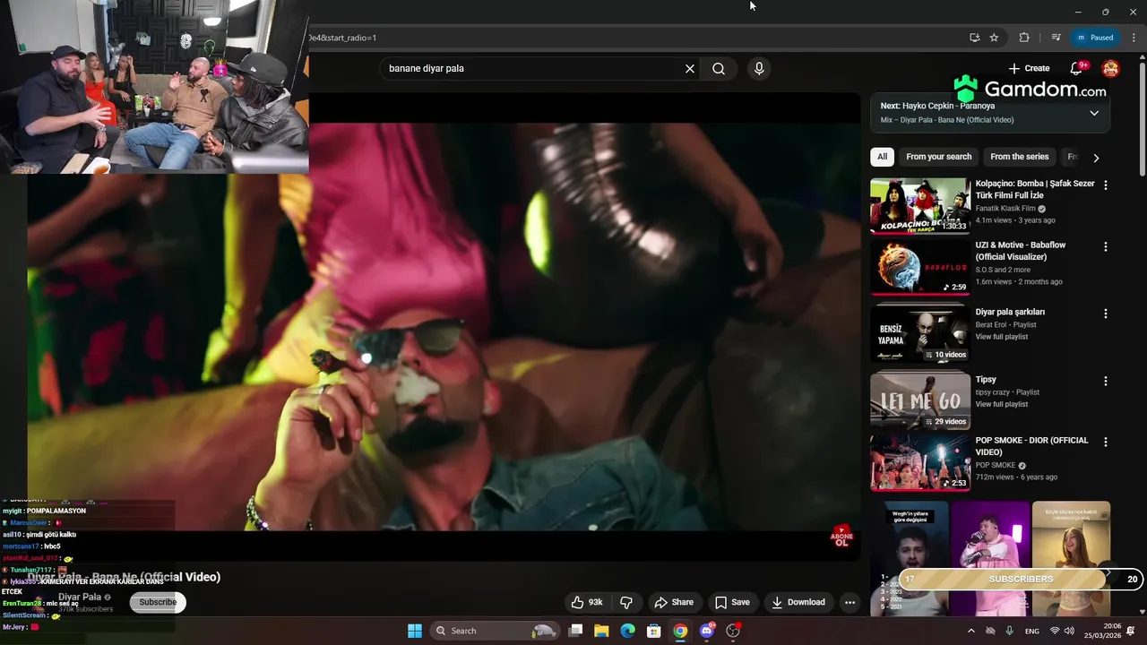1147x645 pixels.
Task: Install-app icon in address bar
Action: point(974,38)
